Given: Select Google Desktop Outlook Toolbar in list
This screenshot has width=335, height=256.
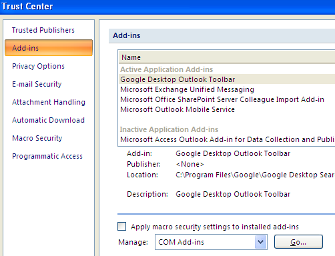Looking at the screenshot, I should [x=227, y=79].
